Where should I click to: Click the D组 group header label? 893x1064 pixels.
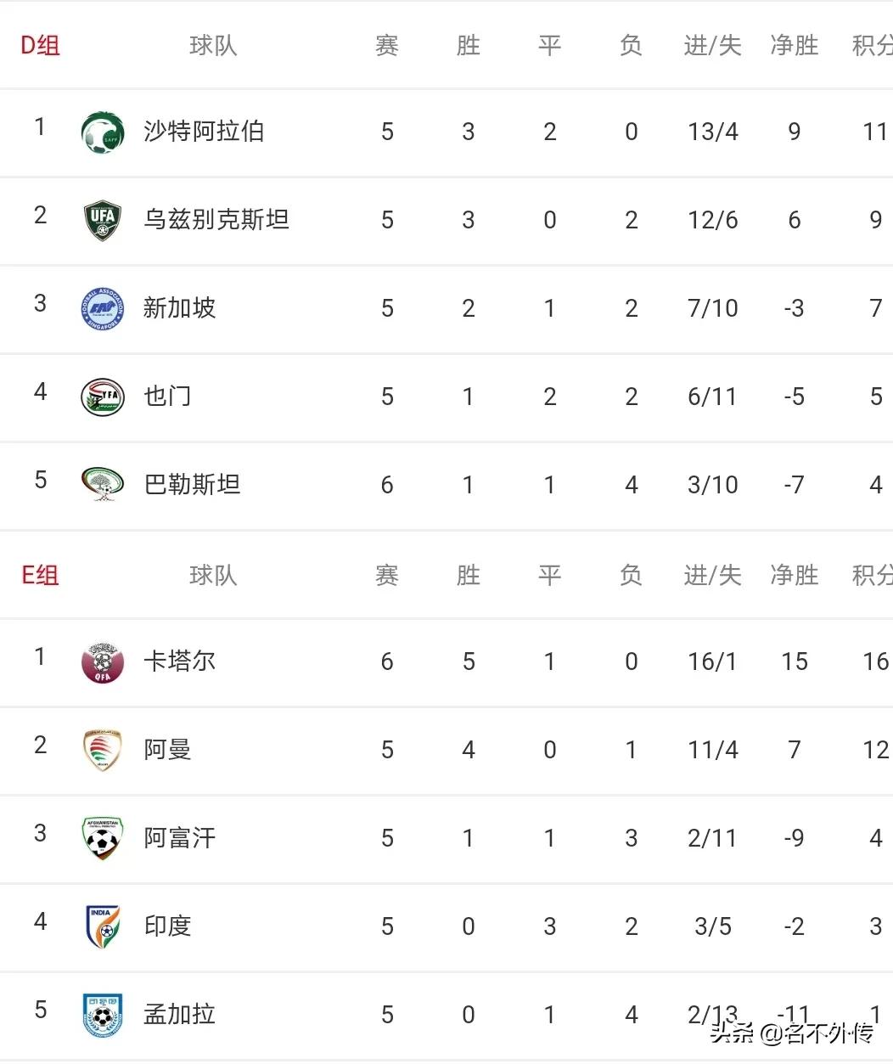click(x=40, y=45)
